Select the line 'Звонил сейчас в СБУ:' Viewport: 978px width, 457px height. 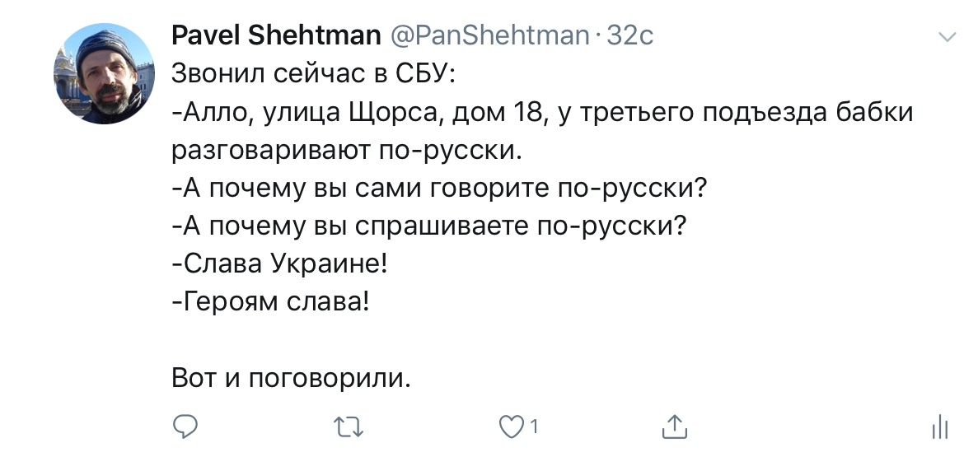[314, 73]
